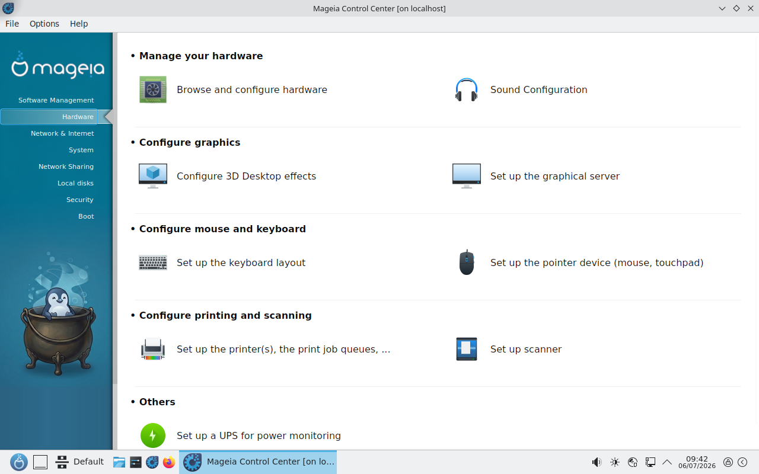Select the Boot category in sidebar
Image resolution: width=759 pixels, height=474 pixels.
tap(86, 216)
